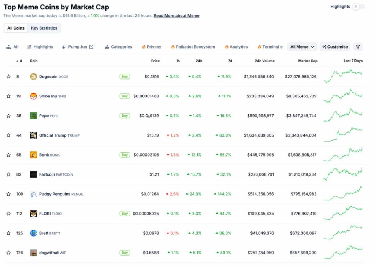Viewport: 375px width, 265px height.
Task: Click the external link icon beside Pump.fun
Action: click(91, 47)
